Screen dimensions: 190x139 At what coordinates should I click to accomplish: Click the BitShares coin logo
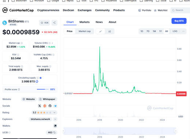tap(5, 23)
